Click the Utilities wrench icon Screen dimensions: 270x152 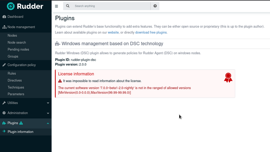point(4,103)
